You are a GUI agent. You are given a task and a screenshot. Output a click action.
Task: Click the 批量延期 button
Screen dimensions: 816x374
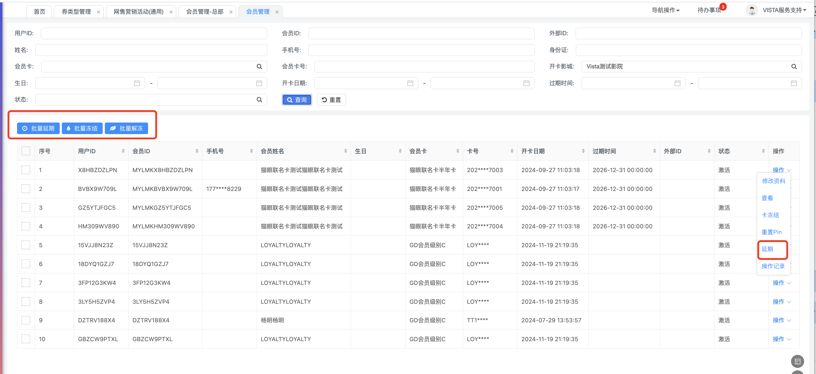38,128
